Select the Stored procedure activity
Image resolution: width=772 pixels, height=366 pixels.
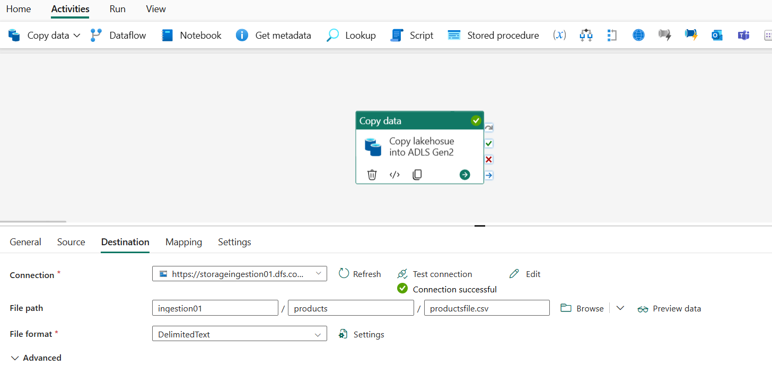pos(493,35)
